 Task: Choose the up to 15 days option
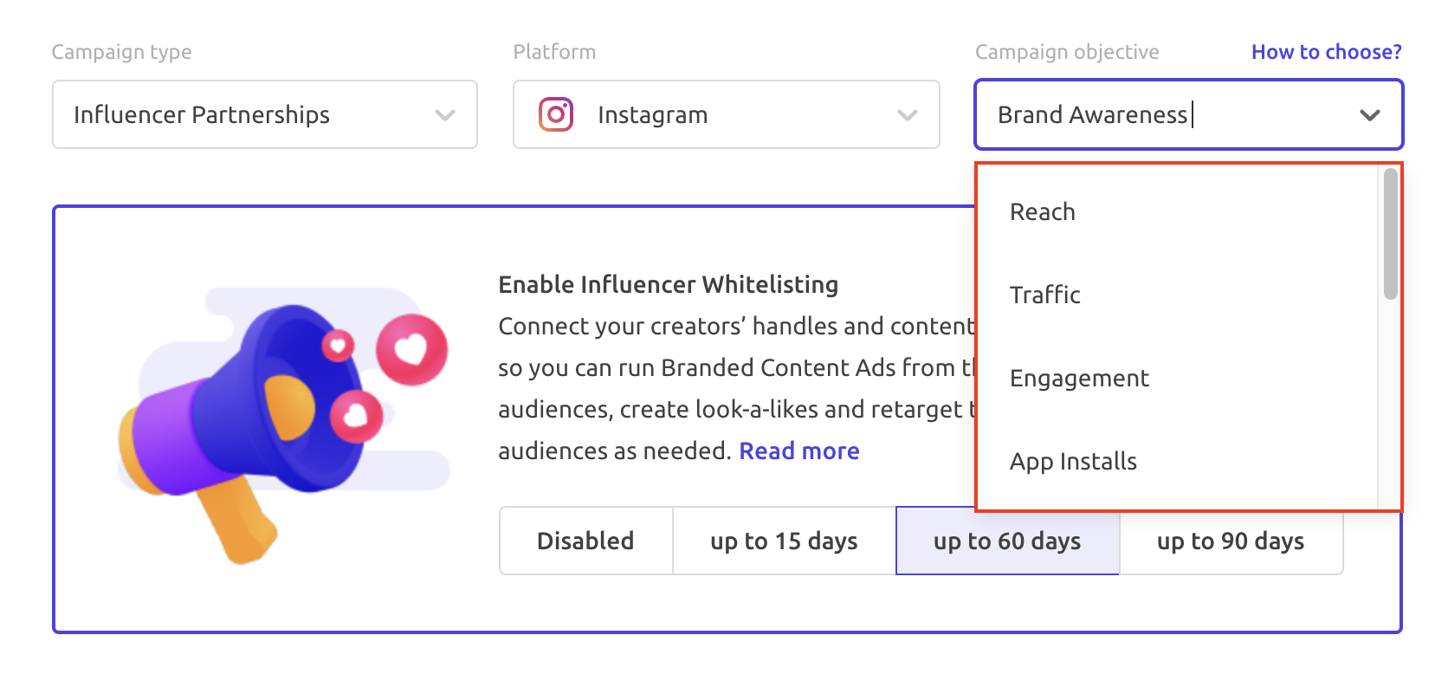[x=784, y=541]
